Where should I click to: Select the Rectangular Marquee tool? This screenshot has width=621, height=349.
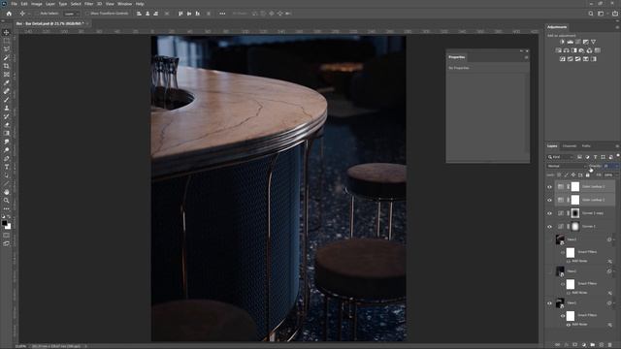pyautogui.click(x=7, y=41)
